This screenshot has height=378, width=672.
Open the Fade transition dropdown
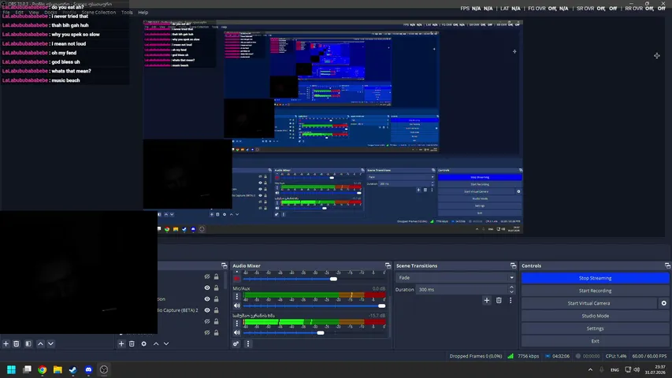455,278
